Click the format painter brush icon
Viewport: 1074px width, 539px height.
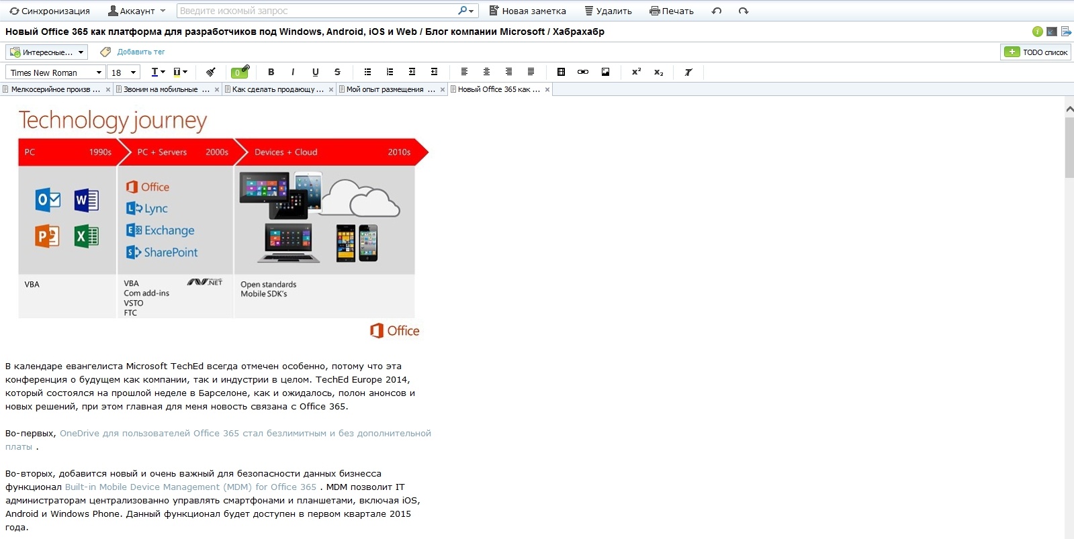click(x=210, y=72)
